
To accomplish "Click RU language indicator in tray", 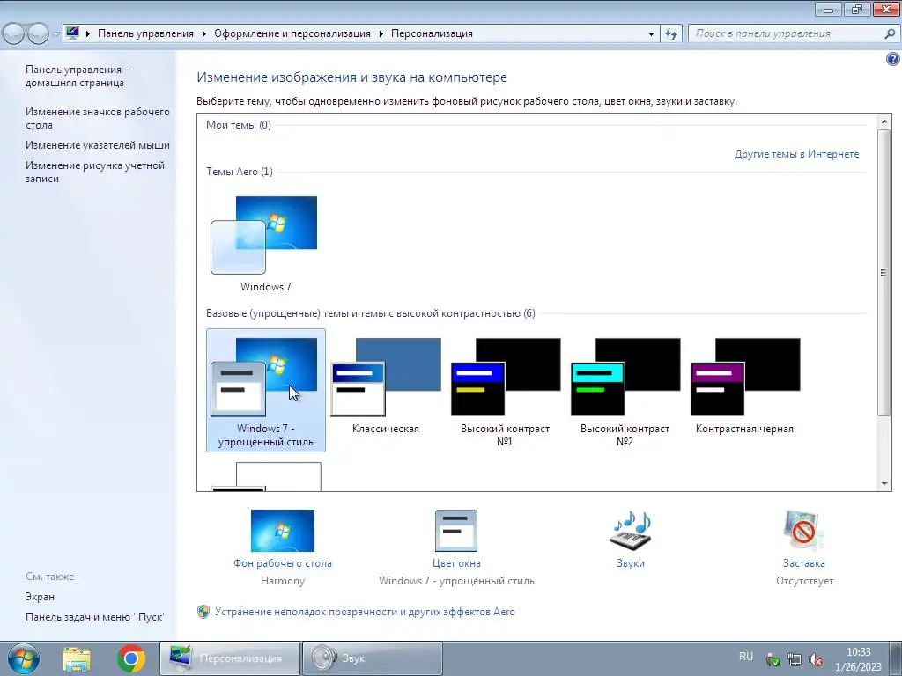I will 746,657.
